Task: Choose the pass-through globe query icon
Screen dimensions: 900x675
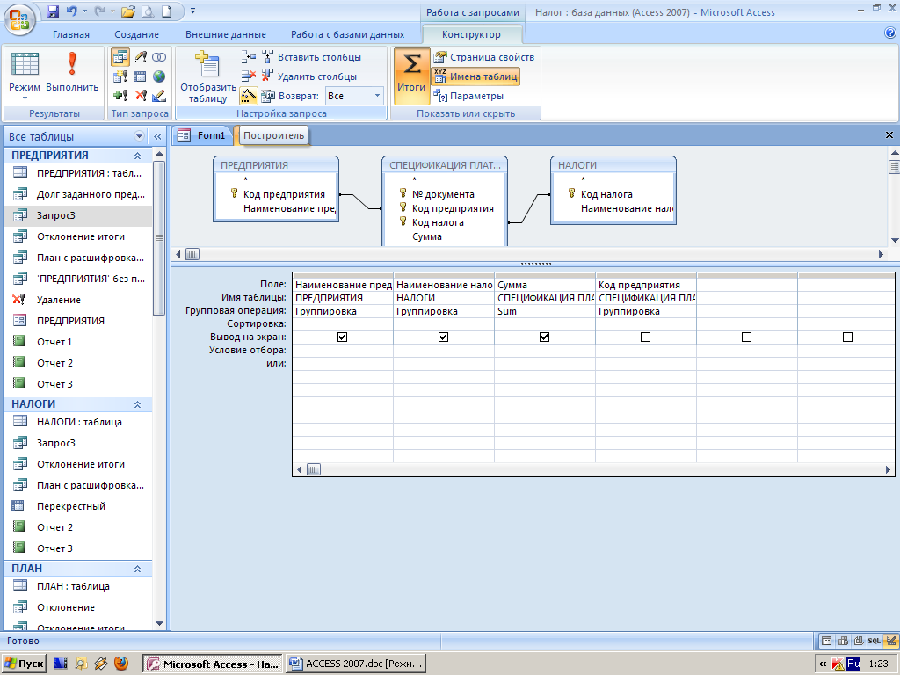Action: 159,76
